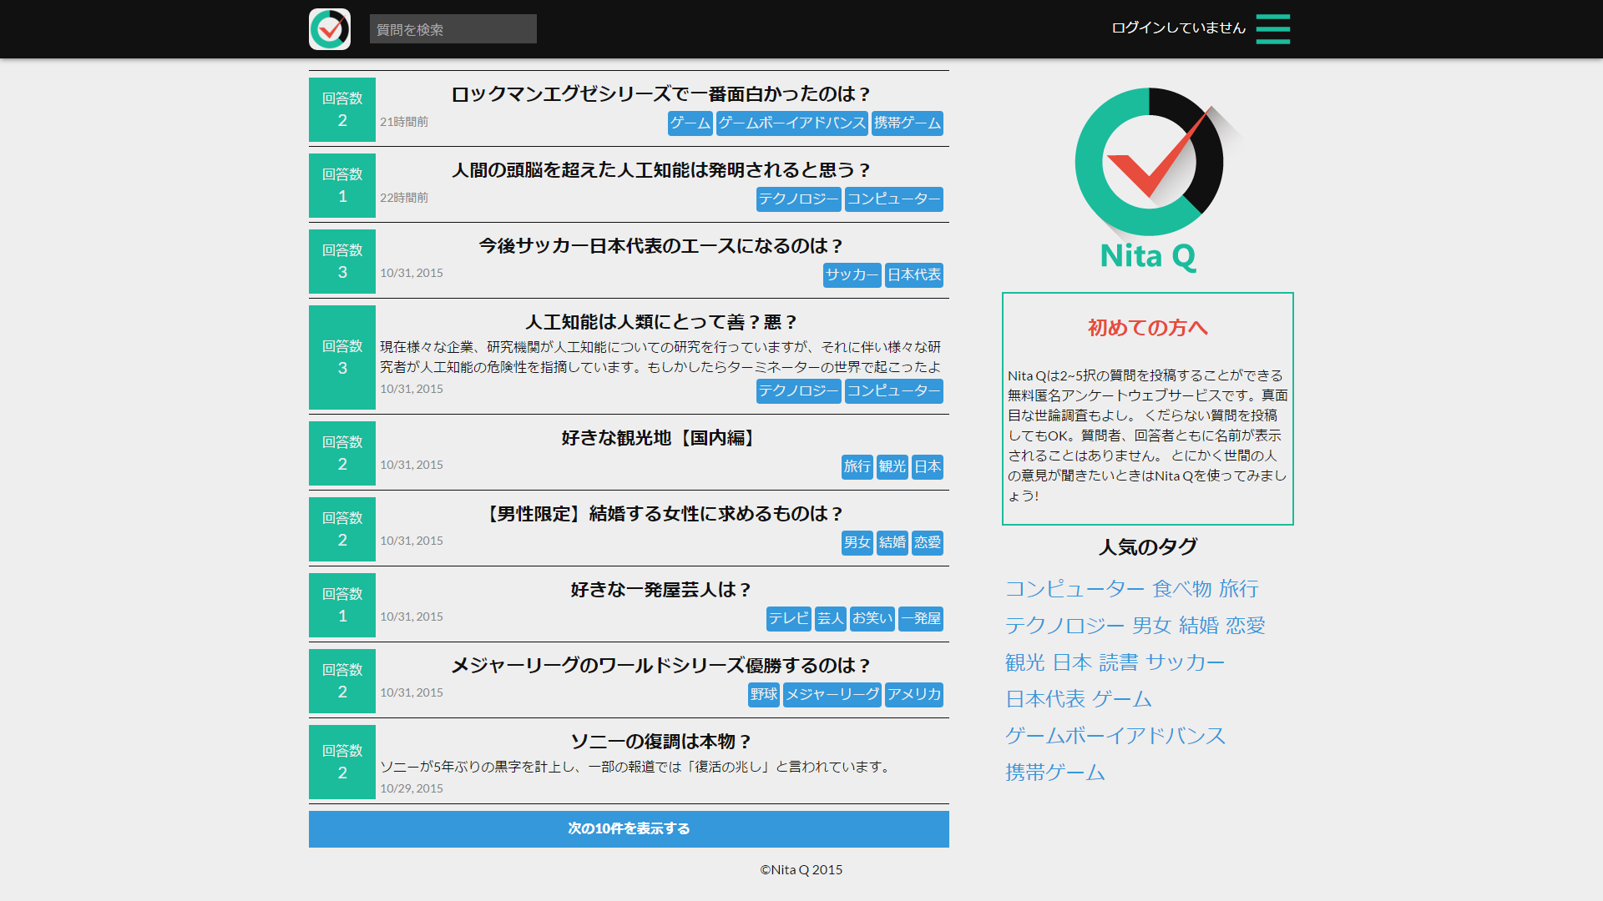Click the large Nita Q sidebar logo
Screen dimensions: 1603x901
[x=1149, y=179]
